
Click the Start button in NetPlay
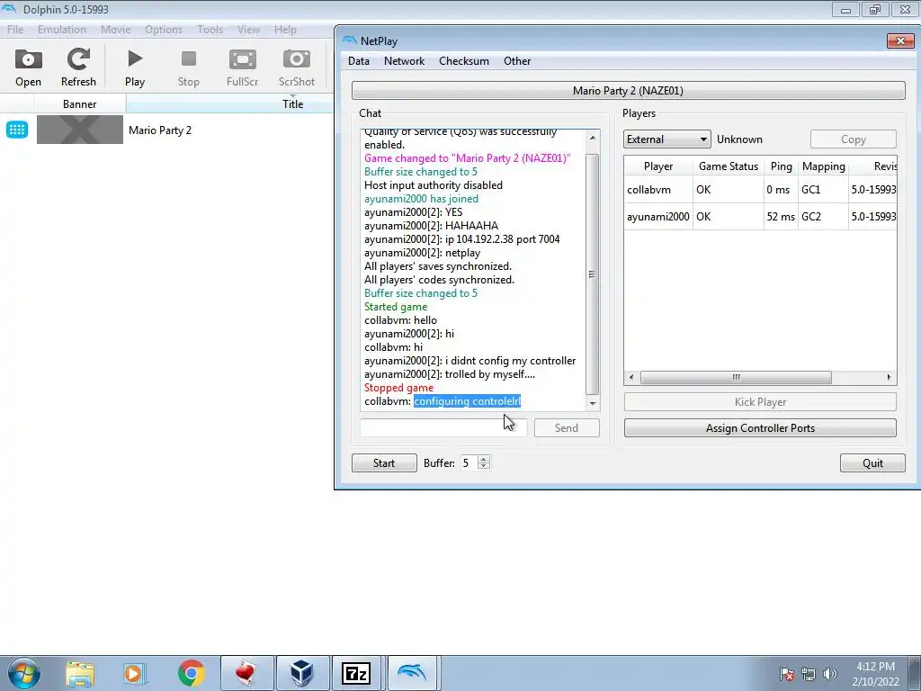[x=384, y=463]
